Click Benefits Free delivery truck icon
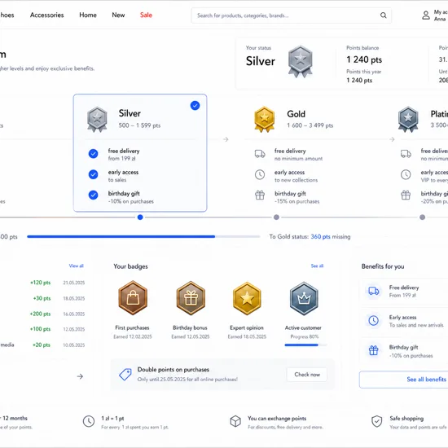 (x=373, y=291)
